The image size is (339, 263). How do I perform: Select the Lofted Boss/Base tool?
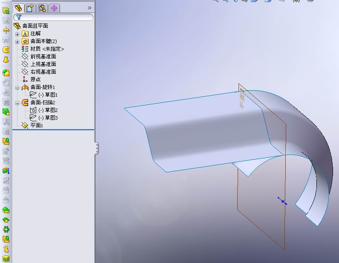pos(6,60)
